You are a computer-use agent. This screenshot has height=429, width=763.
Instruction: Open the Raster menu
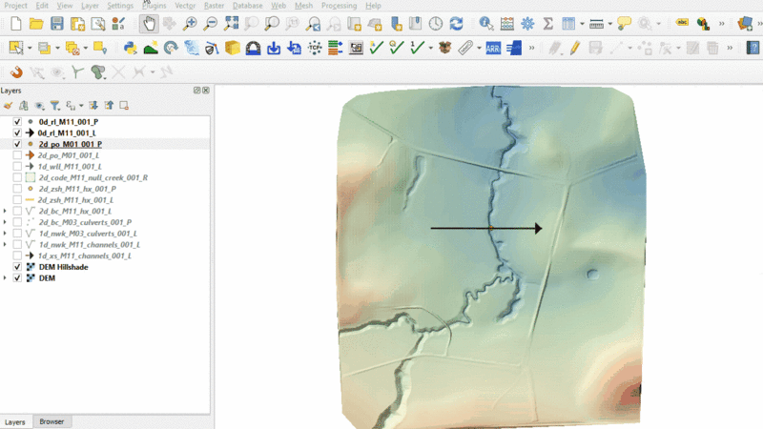point(215,6)
